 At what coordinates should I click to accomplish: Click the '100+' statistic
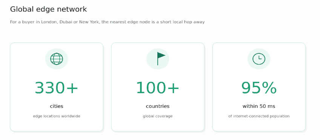point(158,88)
